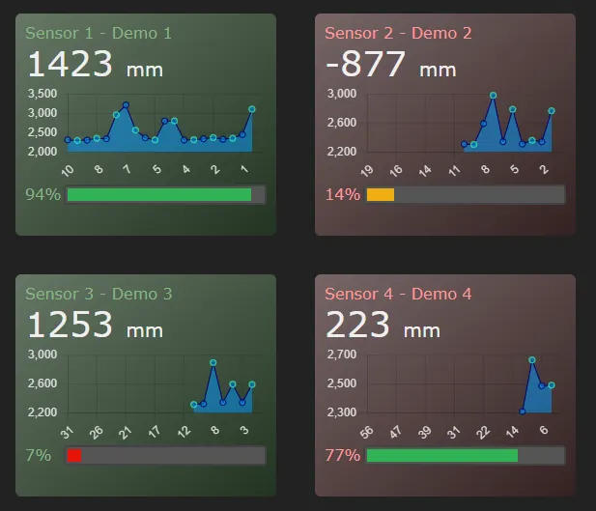Click the 7% label in Sensor 3
Viewport: 596px width, 511px height.
[39, 455]
